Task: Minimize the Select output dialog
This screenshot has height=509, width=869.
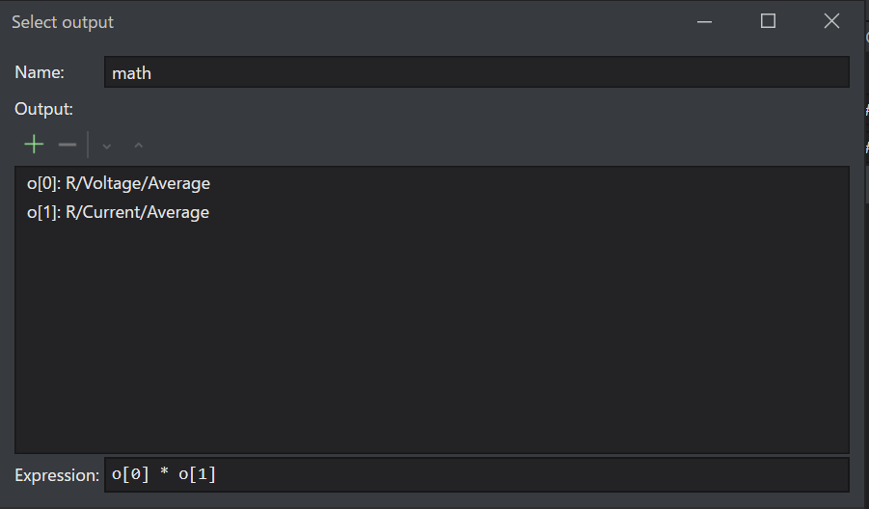Action: point(704,21)
